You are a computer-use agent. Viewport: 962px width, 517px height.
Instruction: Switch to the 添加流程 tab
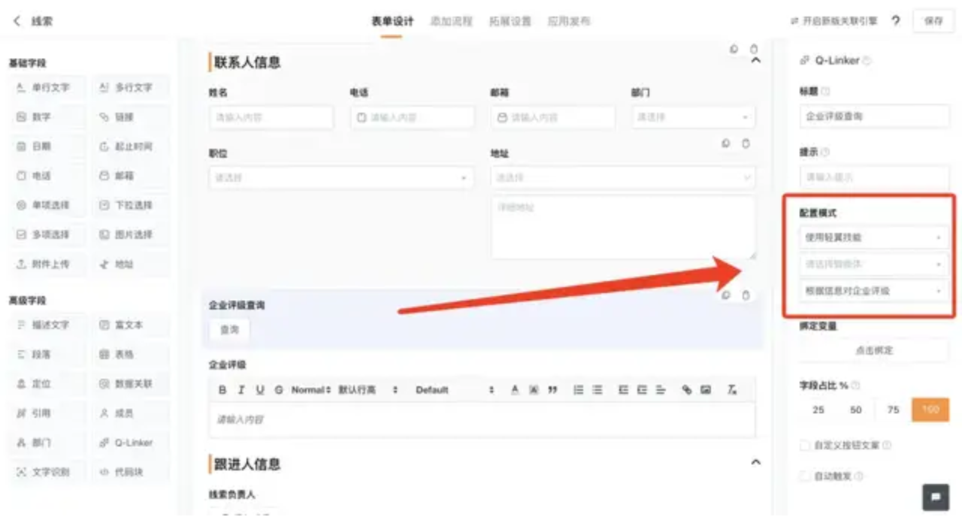[x=451, y=21]
